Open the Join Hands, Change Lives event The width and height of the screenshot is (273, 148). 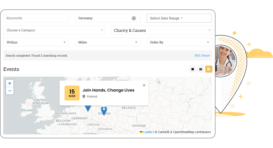(108, 90)
